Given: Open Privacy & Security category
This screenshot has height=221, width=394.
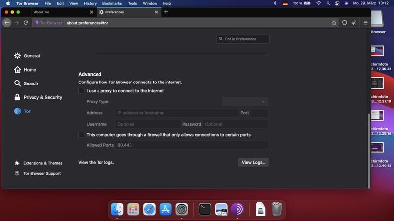Looking at the screenshot, I should point(38,97).
